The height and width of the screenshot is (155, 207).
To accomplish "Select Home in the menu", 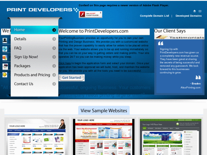I will coord(34,30).
